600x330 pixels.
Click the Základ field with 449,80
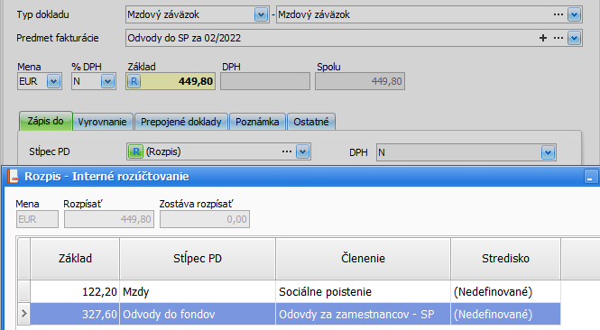(171, 81)
